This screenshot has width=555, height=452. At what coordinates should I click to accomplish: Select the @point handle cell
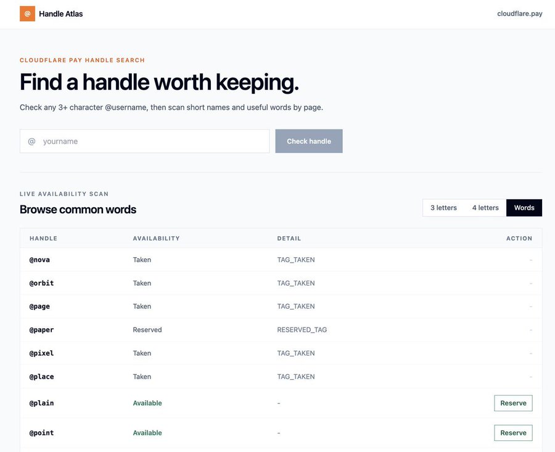[x=41, y=433]
